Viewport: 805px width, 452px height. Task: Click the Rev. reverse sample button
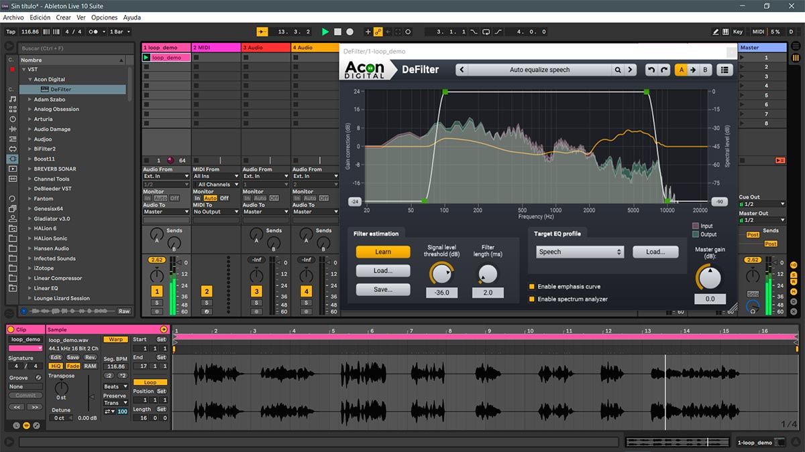90,357
